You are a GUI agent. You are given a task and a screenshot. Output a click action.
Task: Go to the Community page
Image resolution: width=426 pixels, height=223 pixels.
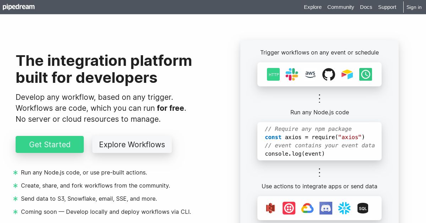tap(341, 7)
